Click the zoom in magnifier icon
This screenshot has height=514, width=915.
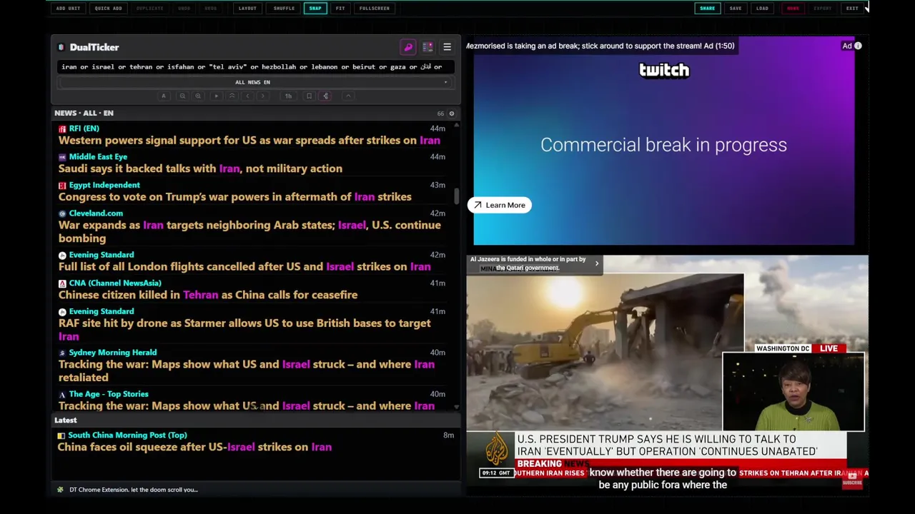198,96
